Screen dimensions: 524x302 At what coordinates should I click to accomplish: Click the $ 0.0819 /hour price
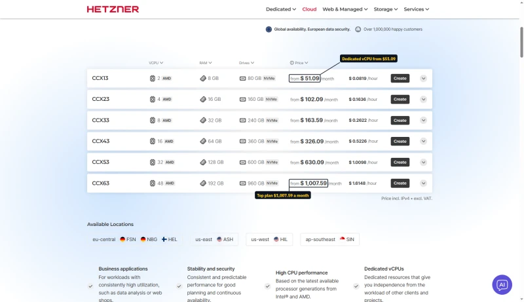coord(363,79)
